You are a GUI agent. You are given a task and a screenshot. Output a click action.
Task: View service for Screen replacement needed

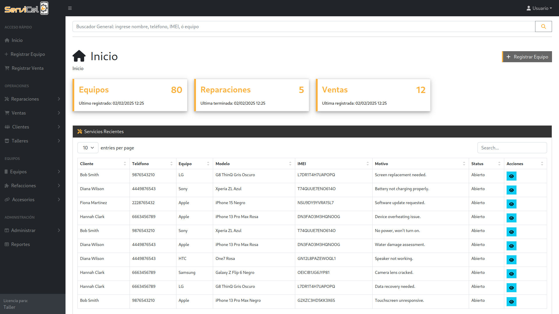point(511,176)
